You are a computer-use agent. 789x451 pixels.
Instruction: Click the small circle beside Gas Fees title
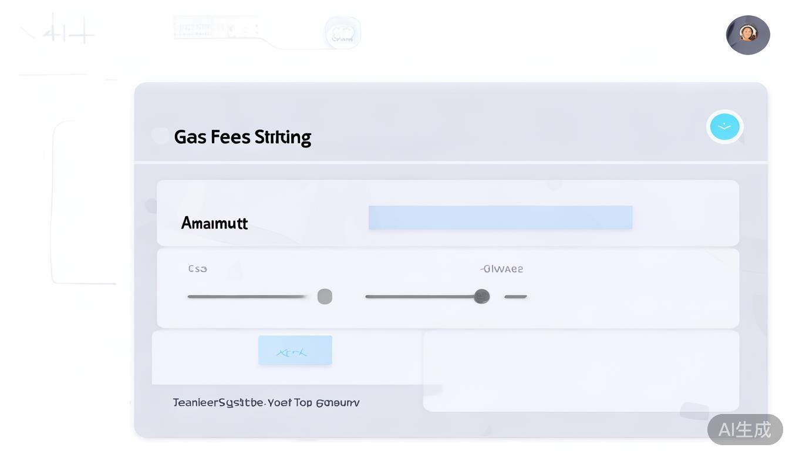[x=160, y=136]
